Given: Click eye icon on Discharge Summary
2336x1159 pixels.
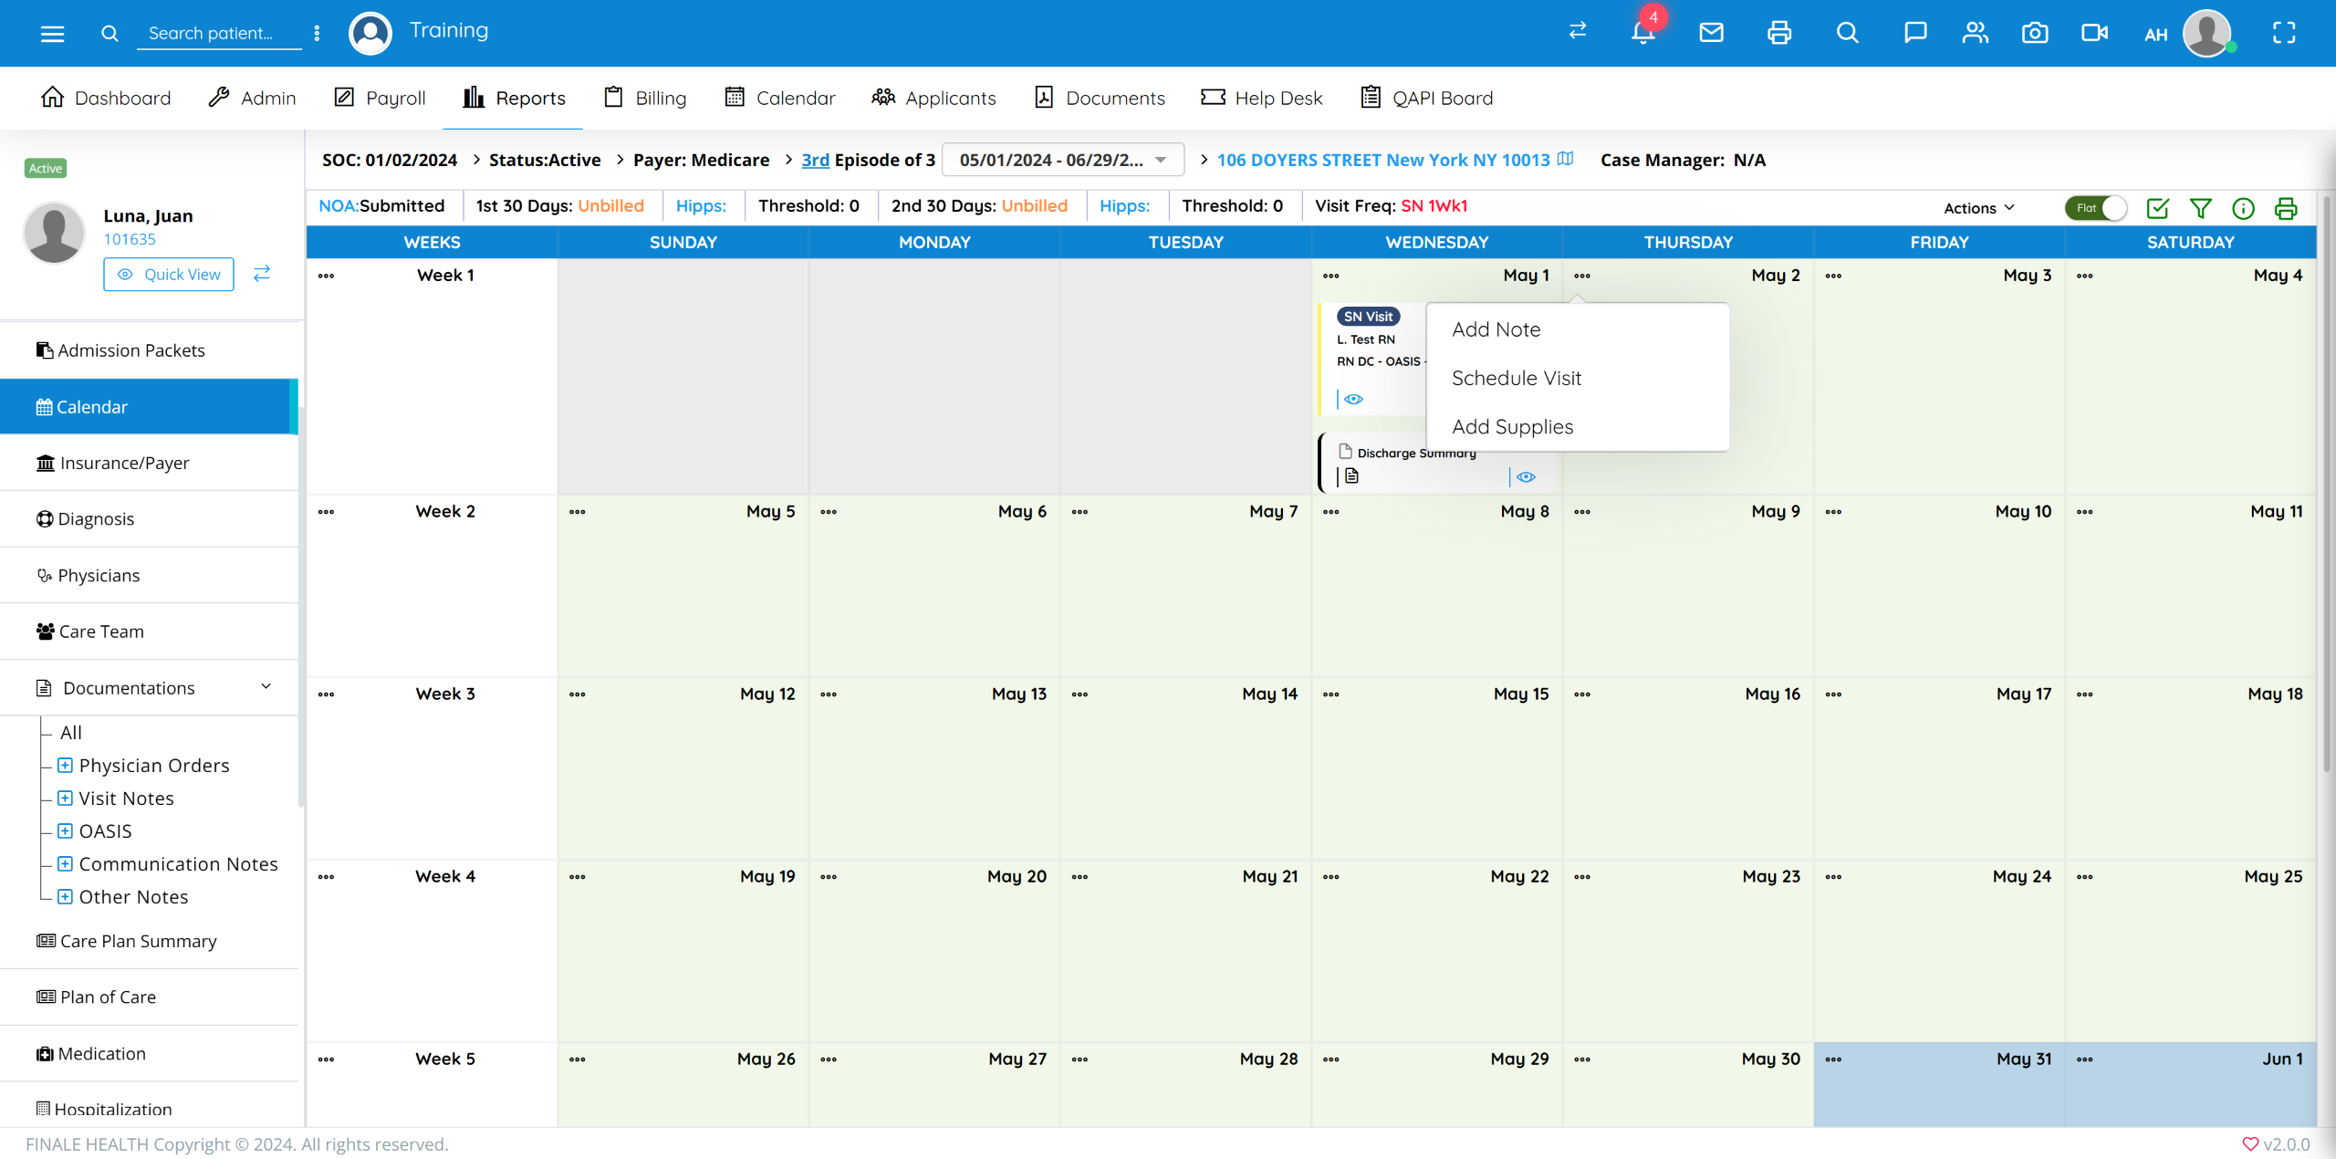Looking at the screenshot, I should coord(1526,476).
